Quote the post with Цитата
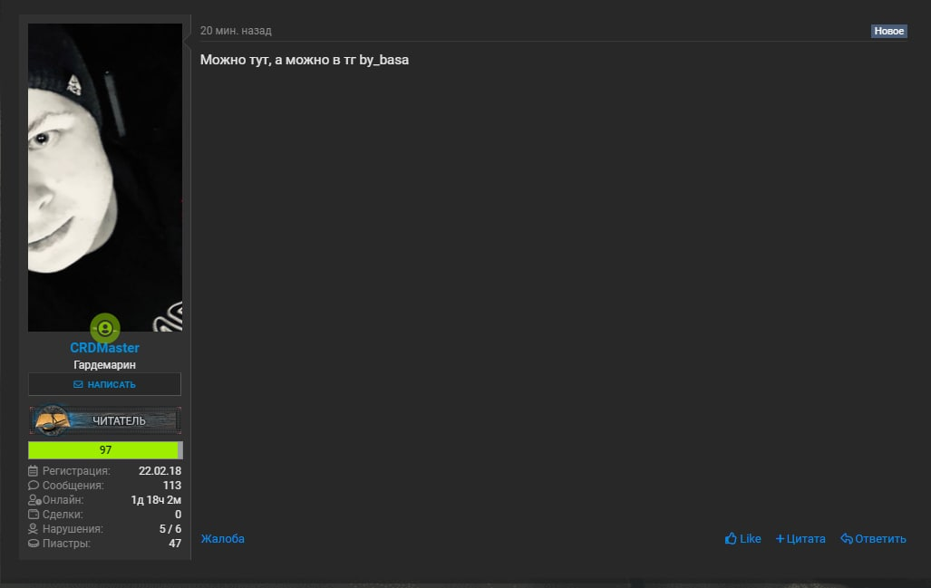This screenshot has height=588, width=931. pyautogui.click(x=800, y=539)
